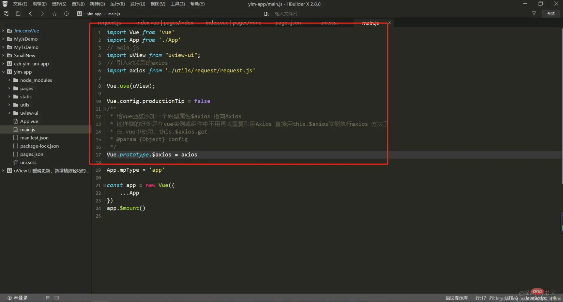This screenshot has height=302, width=563.
Task: Click main.js in the breadcrumb
Action: pyautogui.click(x=114, y=14)
